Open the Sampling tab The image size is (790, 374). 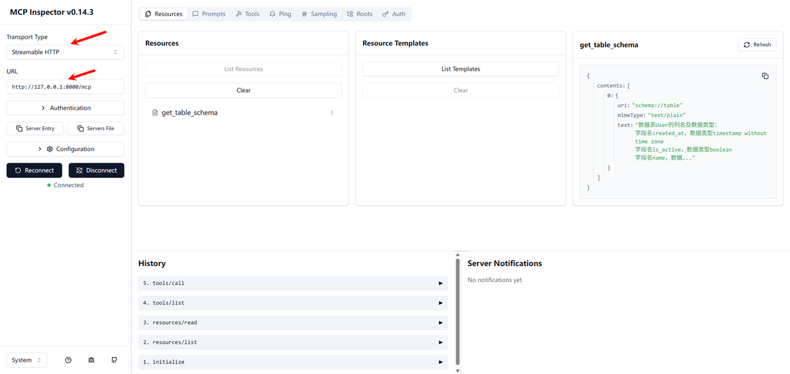click(x=319, y=14)
